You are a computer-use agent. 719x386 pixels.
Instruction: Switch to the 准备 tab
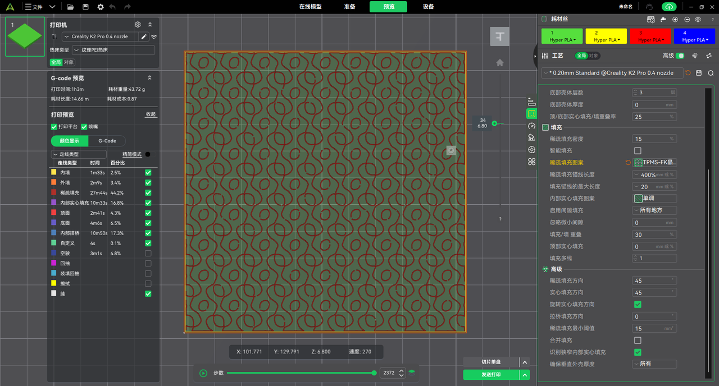click(349, 7)
